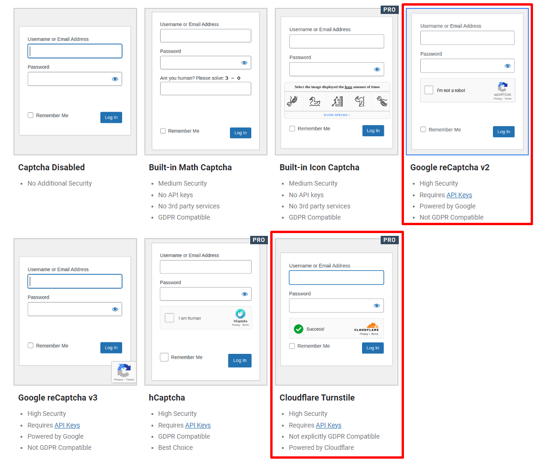Click the hCaptcha logo in the widget
The height and width of the screenshot is (461, 540).
pos(240,314)
